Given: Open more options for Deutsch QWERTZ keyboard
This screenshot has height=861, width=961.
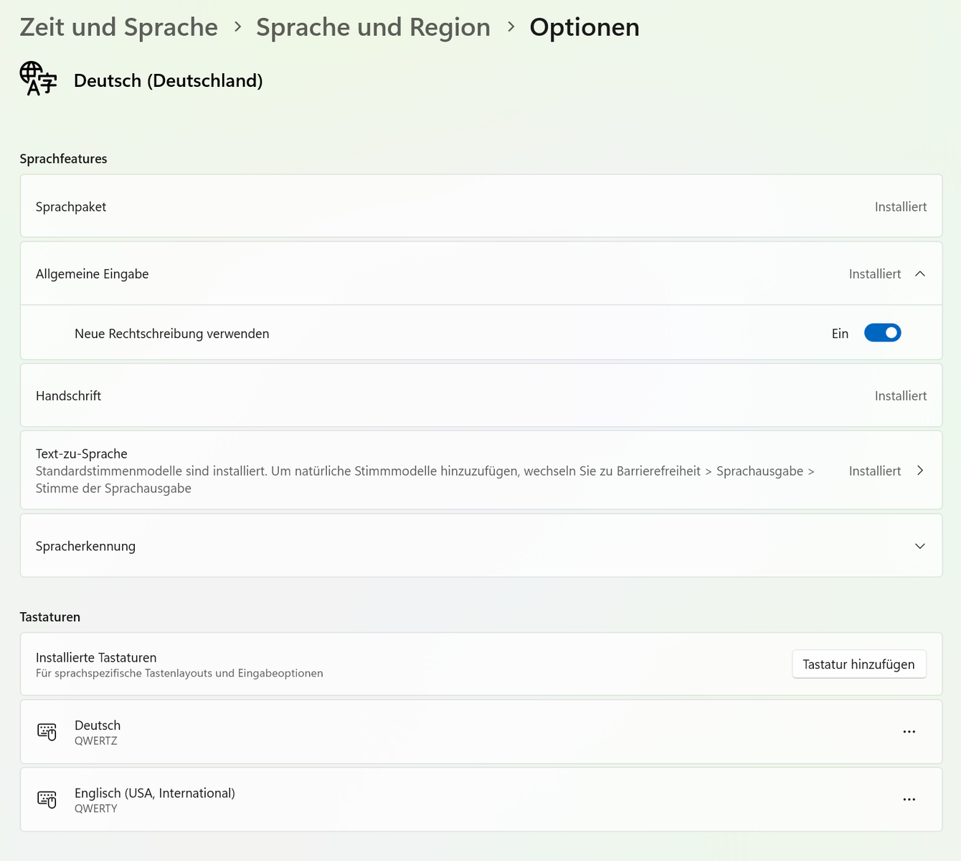Looking at the screenshot, I should point(909,732).
